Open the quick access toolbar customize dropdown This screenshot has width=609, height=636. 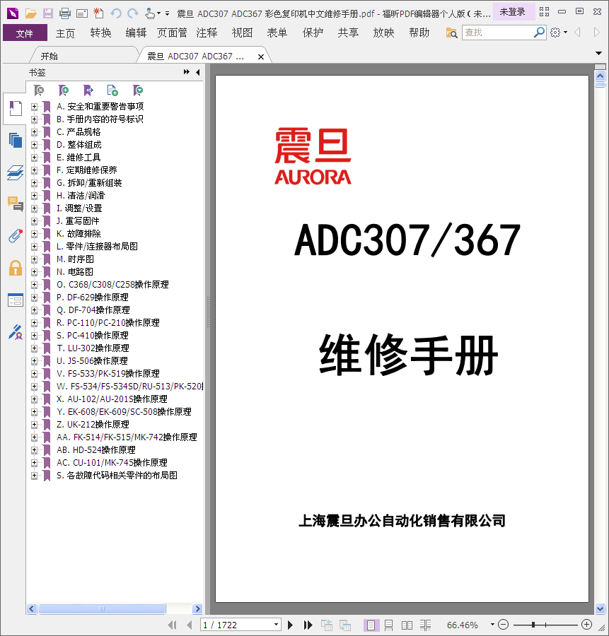tap(167, 13)
